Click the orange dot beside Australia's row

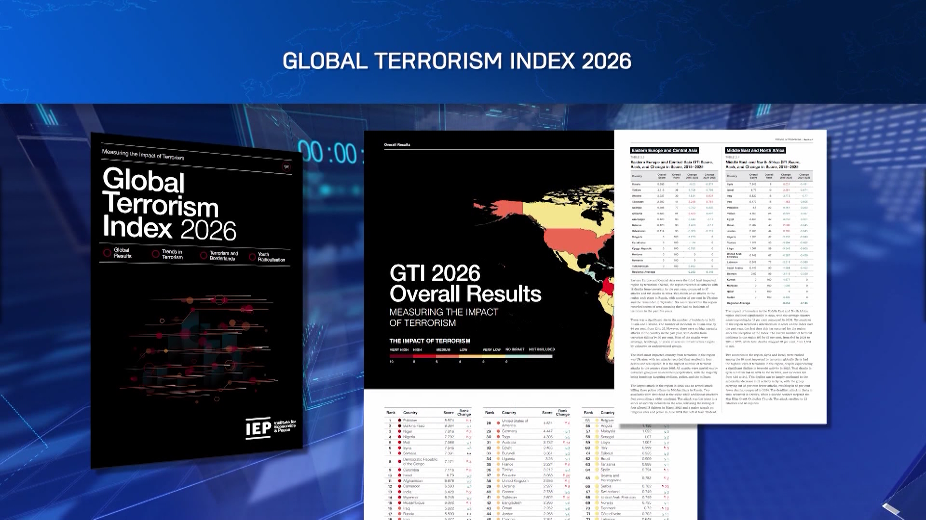click(x=498, y=442)
